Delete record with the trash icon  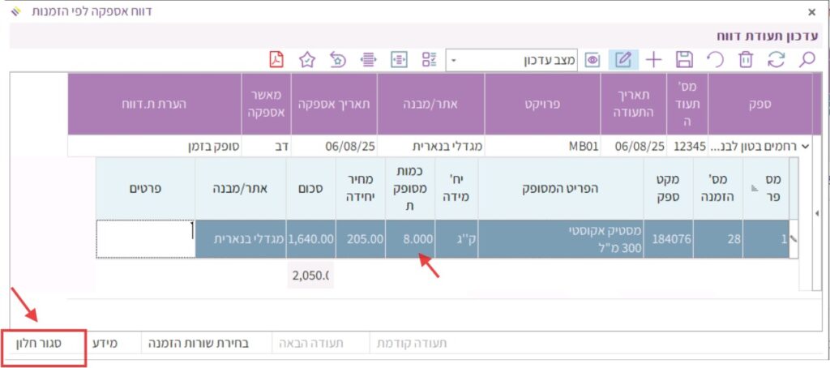tap(746, 59)
